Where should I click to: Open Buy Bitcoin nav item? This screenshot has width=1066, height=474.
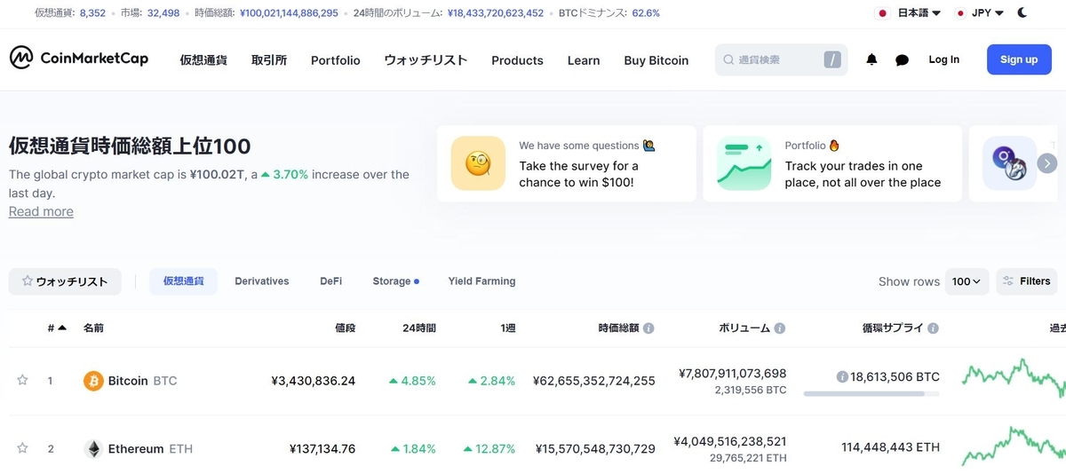point(656,60)
